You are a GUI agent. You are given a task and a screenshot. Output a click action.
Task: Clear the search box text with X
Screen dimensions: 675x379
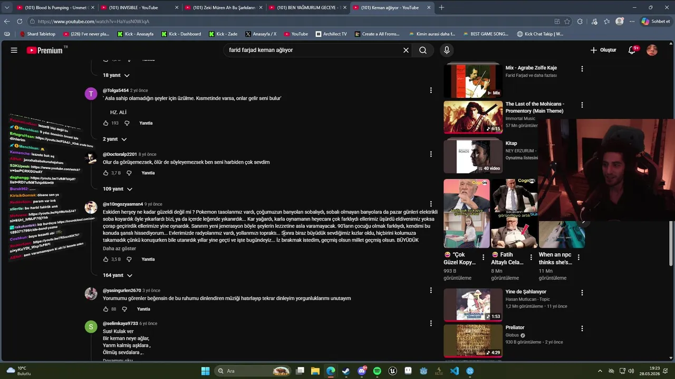tap(406, 50)
